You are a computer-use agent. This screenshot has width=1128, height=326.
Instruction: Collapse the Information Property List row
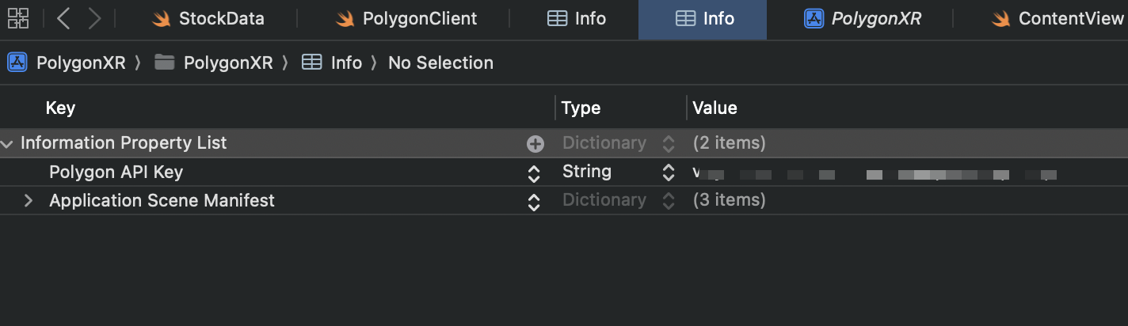pos(7,143)
